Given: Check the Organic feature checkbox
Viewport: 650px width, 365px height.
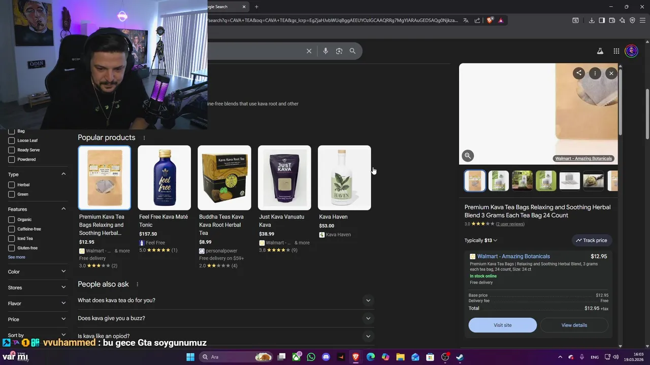Looking at the screenshot, I should point(11,220).
